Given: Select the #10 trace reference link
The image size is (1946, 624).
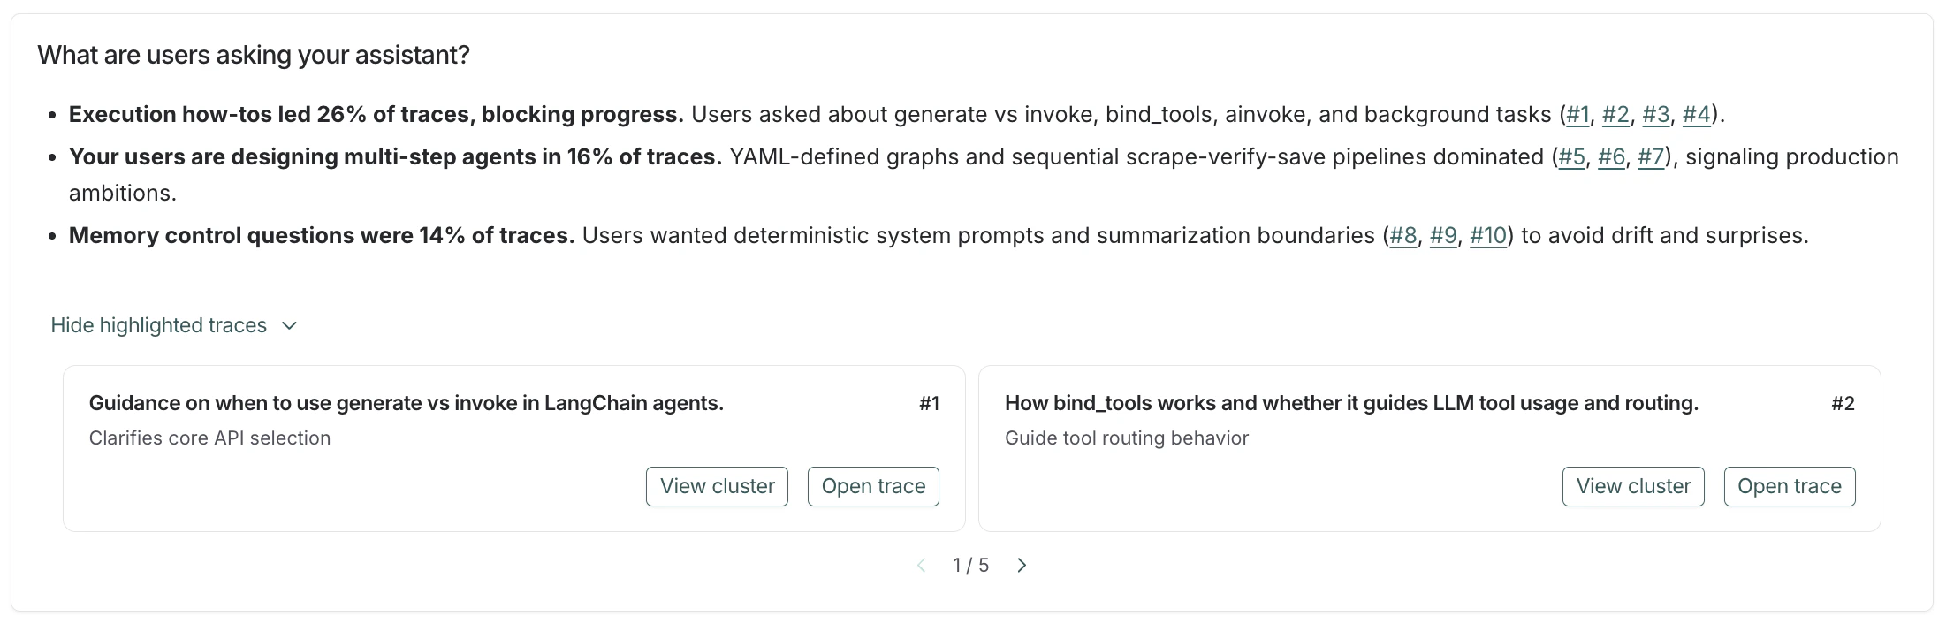Looking at the screenshot, I should coord(1487,236).
